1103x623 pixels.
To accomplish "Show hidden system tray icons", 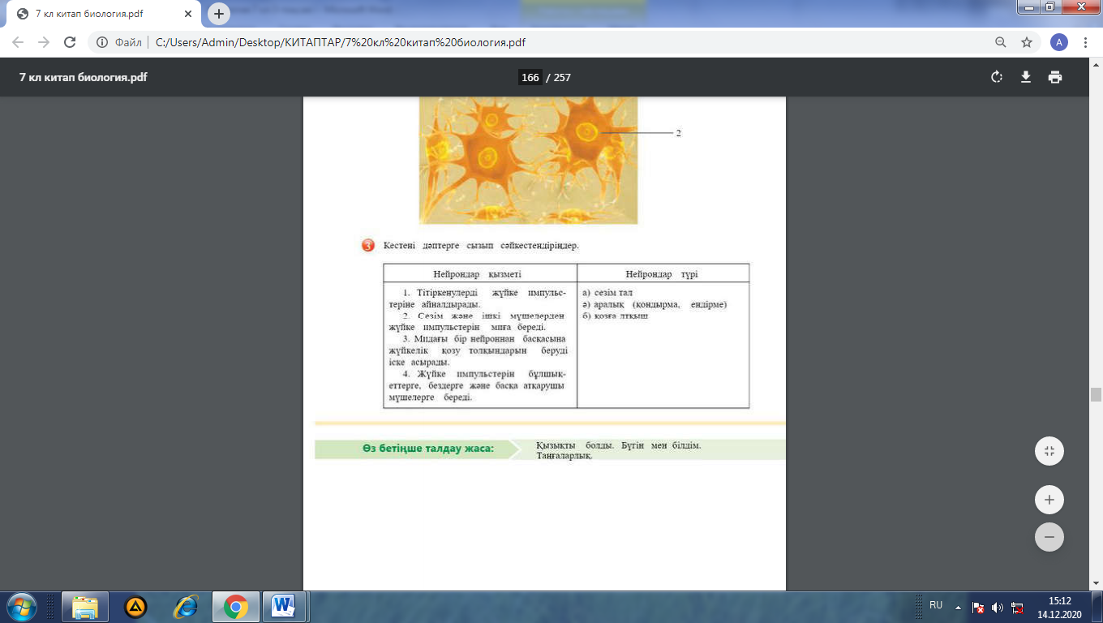I will [958, 607].
